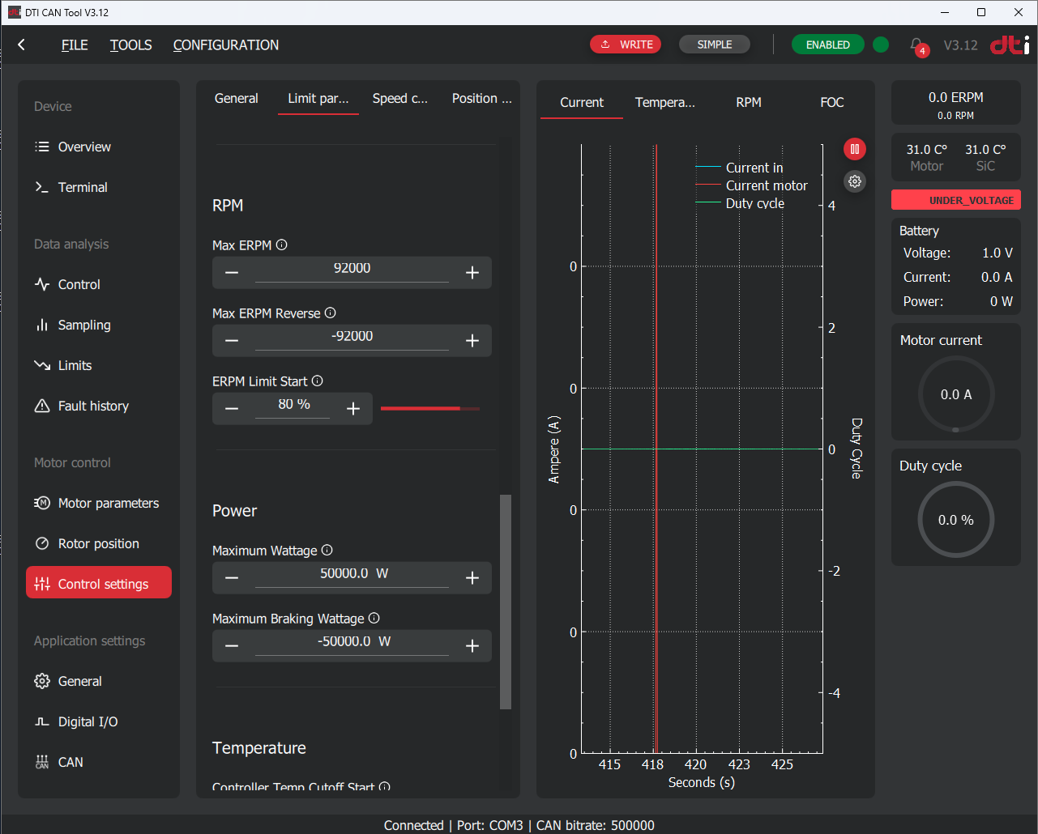
Task: Select the Current chart tab
Action: pos(582,102)
